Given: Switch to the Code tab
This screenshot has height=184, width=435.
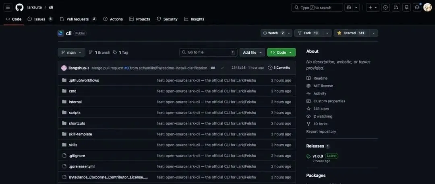Looking at the screenshot, I should [14, 19].
